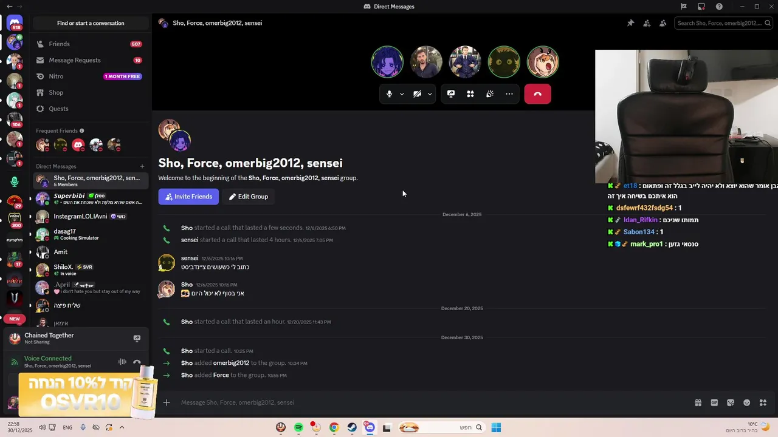Add friends to DM icon
This screenshot has height=437, width=778.
click(647, 23)
